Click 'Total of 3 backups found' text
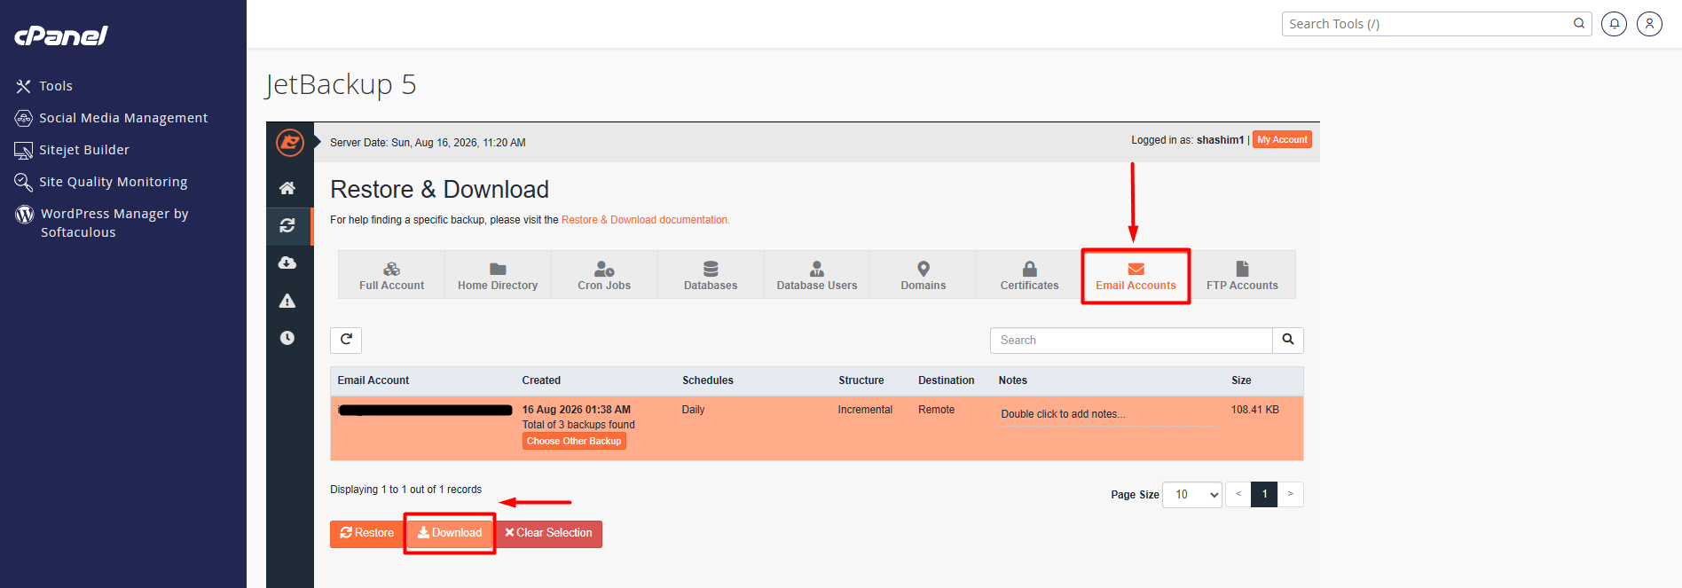The image size is (1682, 588). [578, 425]
